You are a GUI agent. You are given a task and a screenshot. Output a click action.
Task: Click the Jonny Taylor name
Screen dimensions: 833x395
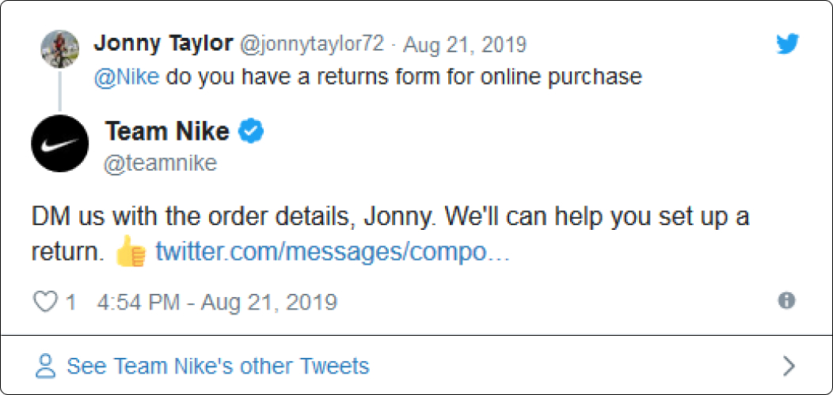click(163, 44)
